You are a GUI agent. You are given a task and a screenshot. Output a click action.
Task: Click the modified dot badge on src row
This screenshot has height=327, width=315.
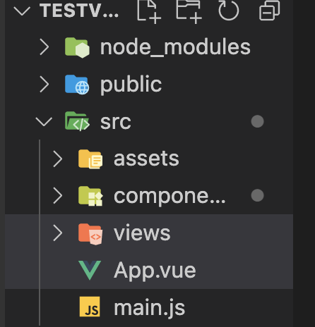[x=257, y=121]
